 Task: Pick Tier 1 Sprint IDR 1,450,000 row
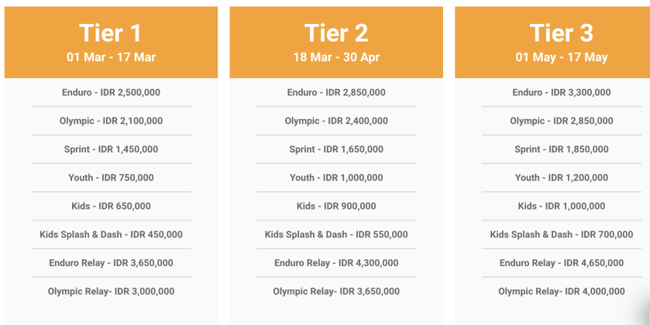(x=111, y=149)
